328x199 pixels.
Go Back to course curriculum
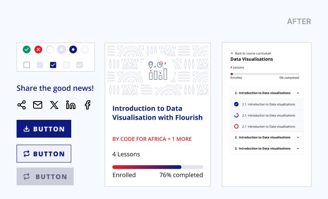point(251,53)
